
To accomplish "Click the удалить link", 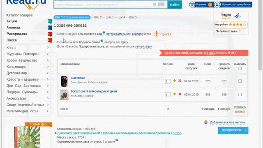I will point(240,111).
